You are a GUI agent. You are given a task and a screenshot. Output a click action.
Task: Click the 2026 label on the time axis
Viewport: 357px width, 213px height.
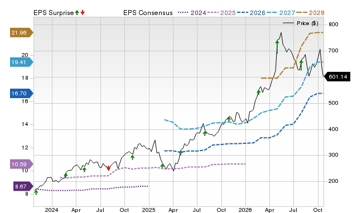coord(245,210)
